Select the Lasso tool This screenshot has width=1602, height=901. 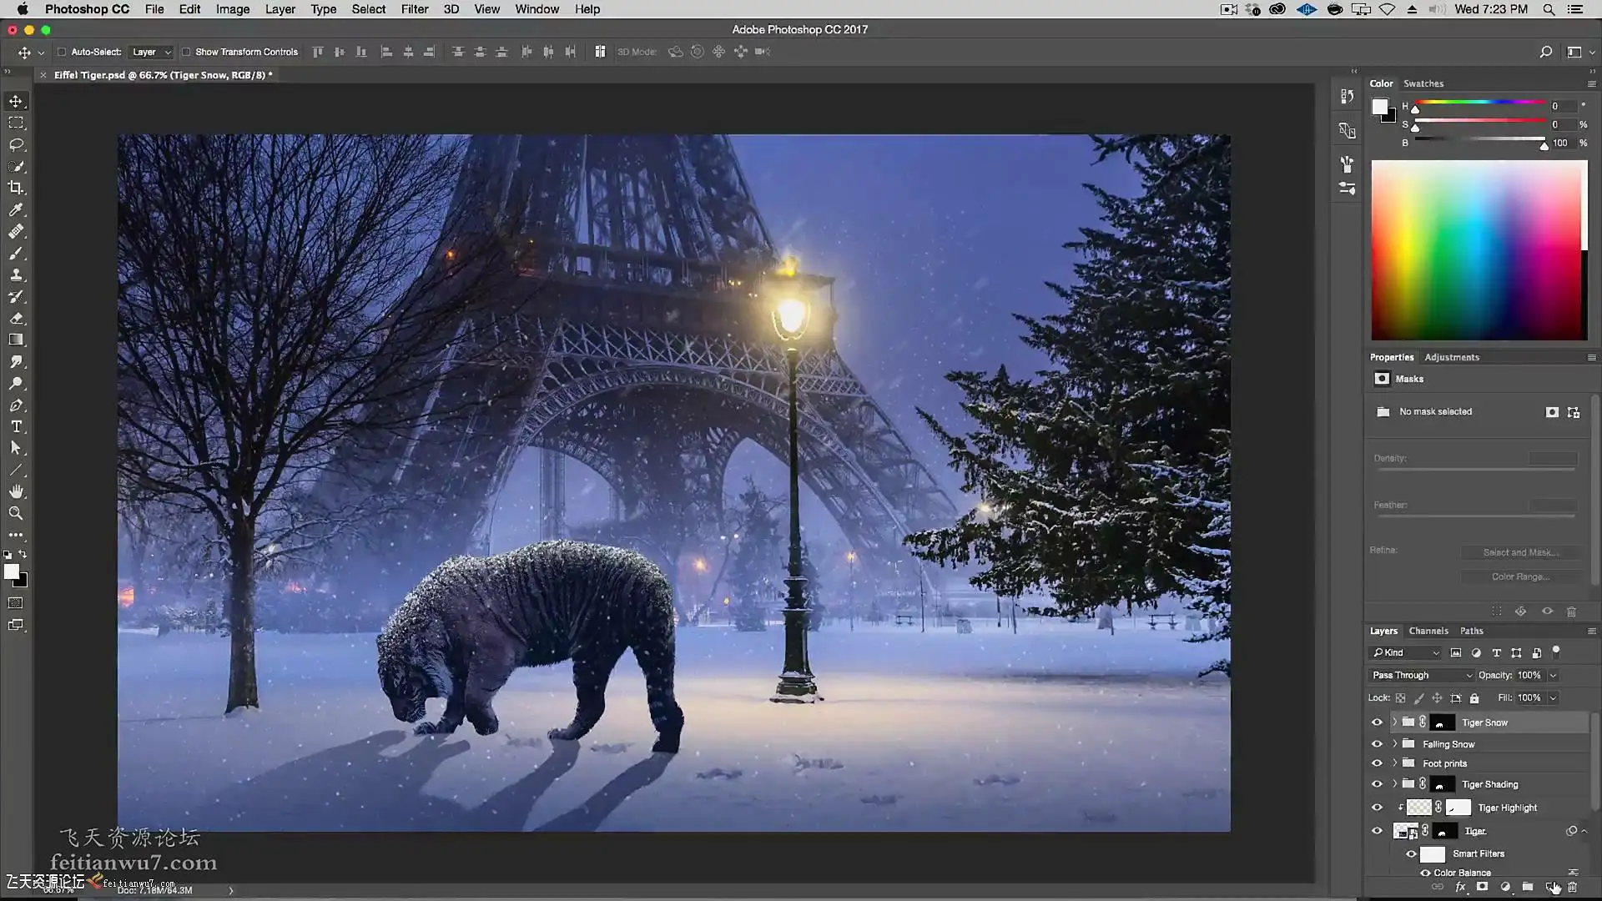pyautogui.click(x=16, y=144)
